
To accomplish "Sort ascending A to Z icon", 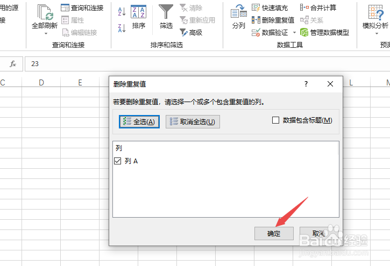I will pyautogui.click(x=122, y=12).
